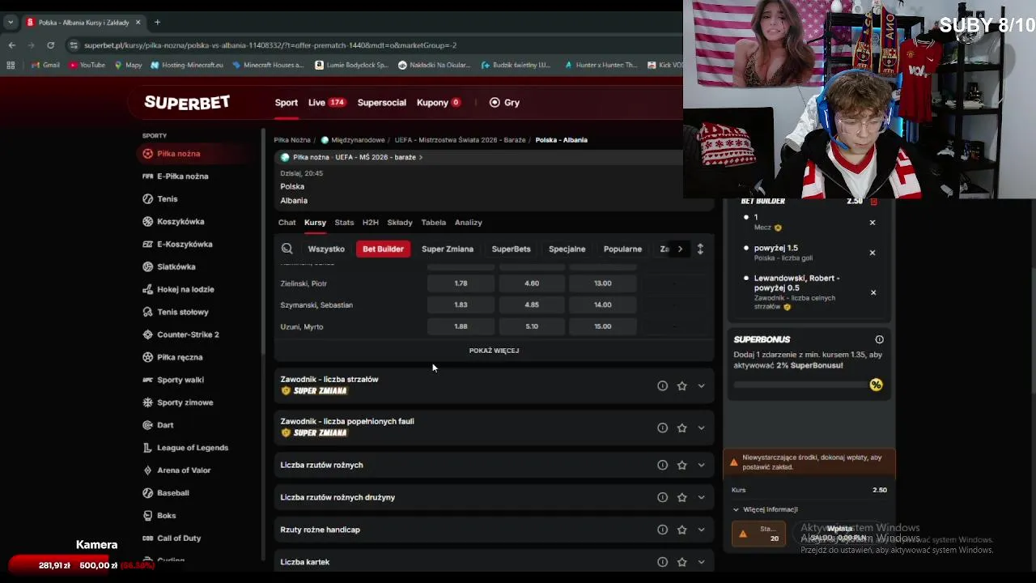Go to Sporty walki
Viewport: 1036px width, 583px height.
[x=173, y=380]
